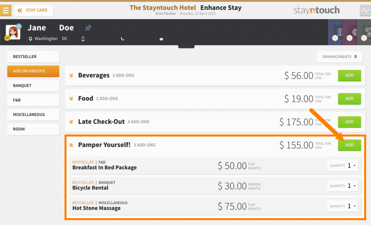The height and width of the screenshot is (225, 371).
Task: Click the activity graph icon at top right
Action: [x=365, y=10]
